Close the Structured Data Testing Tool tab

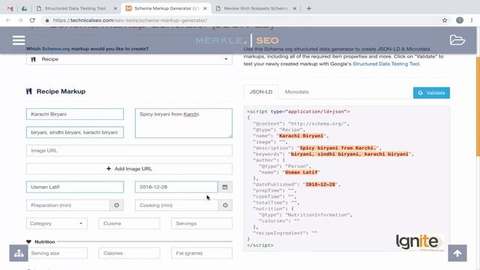pos(115,8)
